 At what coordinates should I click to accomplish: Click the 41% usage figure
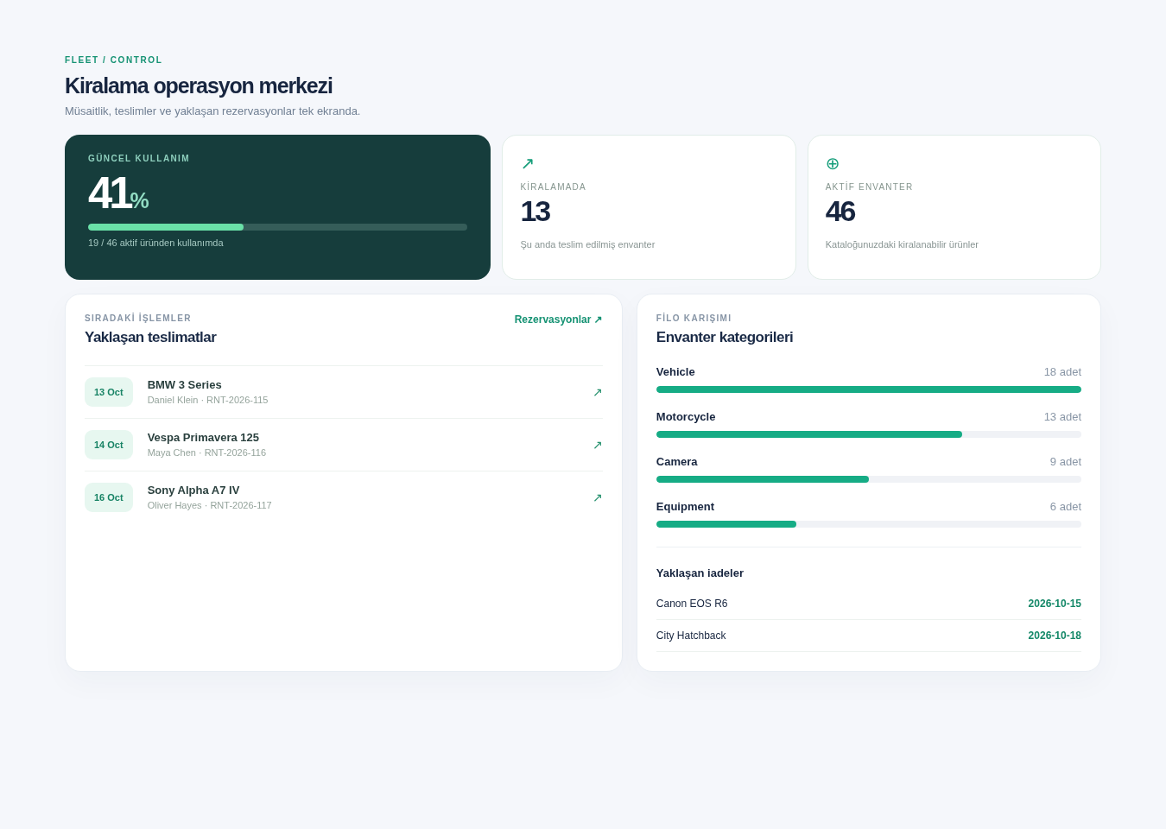point(118,193)
